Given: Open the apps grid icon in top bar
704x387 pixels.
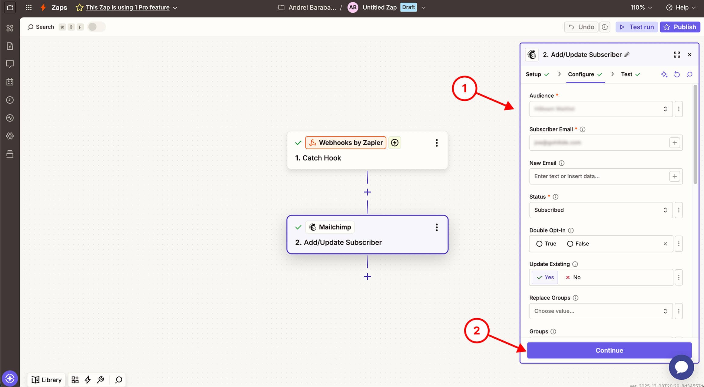Looking at the screenshot, I should [29, 8].
